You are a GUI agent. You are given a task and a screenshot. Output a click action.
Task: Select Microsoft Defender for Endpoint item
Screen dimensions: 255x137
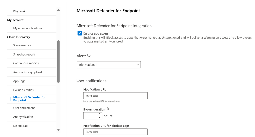click(x=29, y=99)
